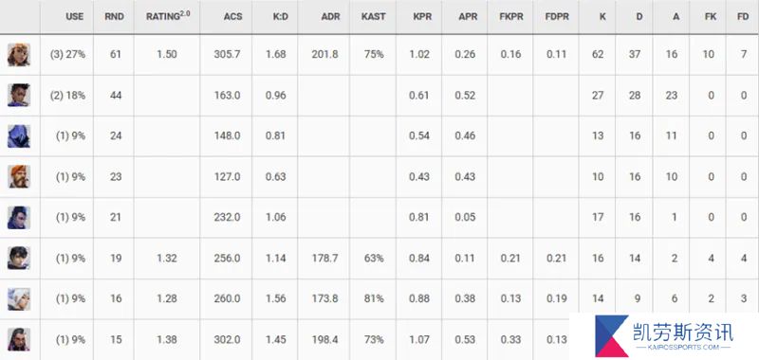Sort table by the USE column header
Image resolution: width=759 pixels, height=360 pixels.
coord(75,16)
